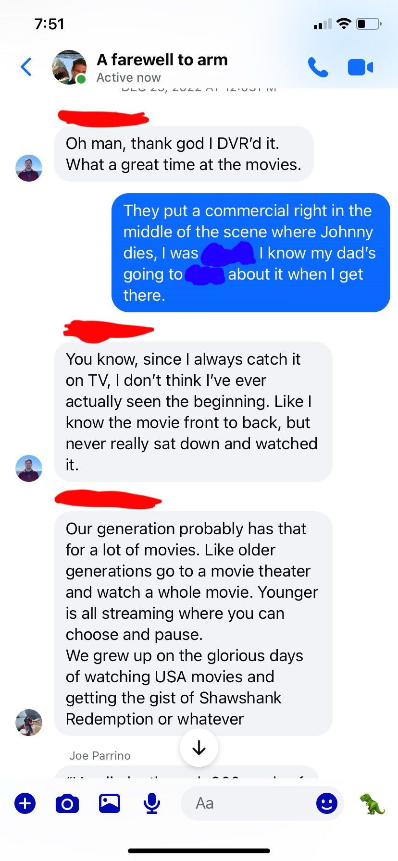Image resolution: width=398 pixels, height=861 pixels.
Task: Open more options with the plus icon
Action: point(25,803)
